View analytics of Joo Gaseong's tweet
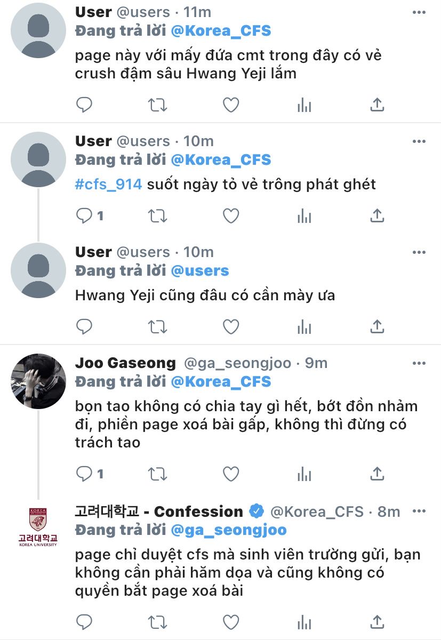Screen dimensions: 441x640 click(304, 474)
